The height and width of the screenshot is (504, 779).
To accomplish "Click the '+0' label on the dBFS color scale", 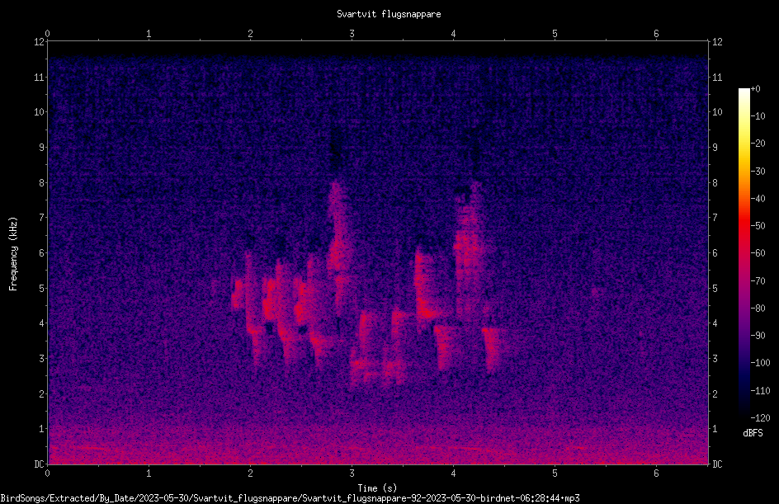I will click(755, 89).
